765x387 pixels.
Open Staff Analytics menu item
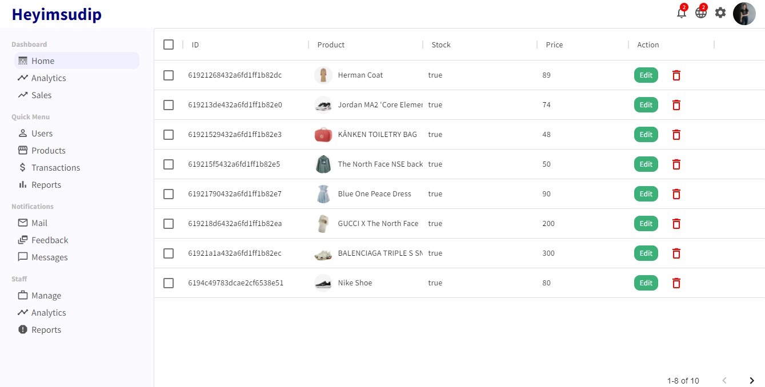(x=77, y=313)
